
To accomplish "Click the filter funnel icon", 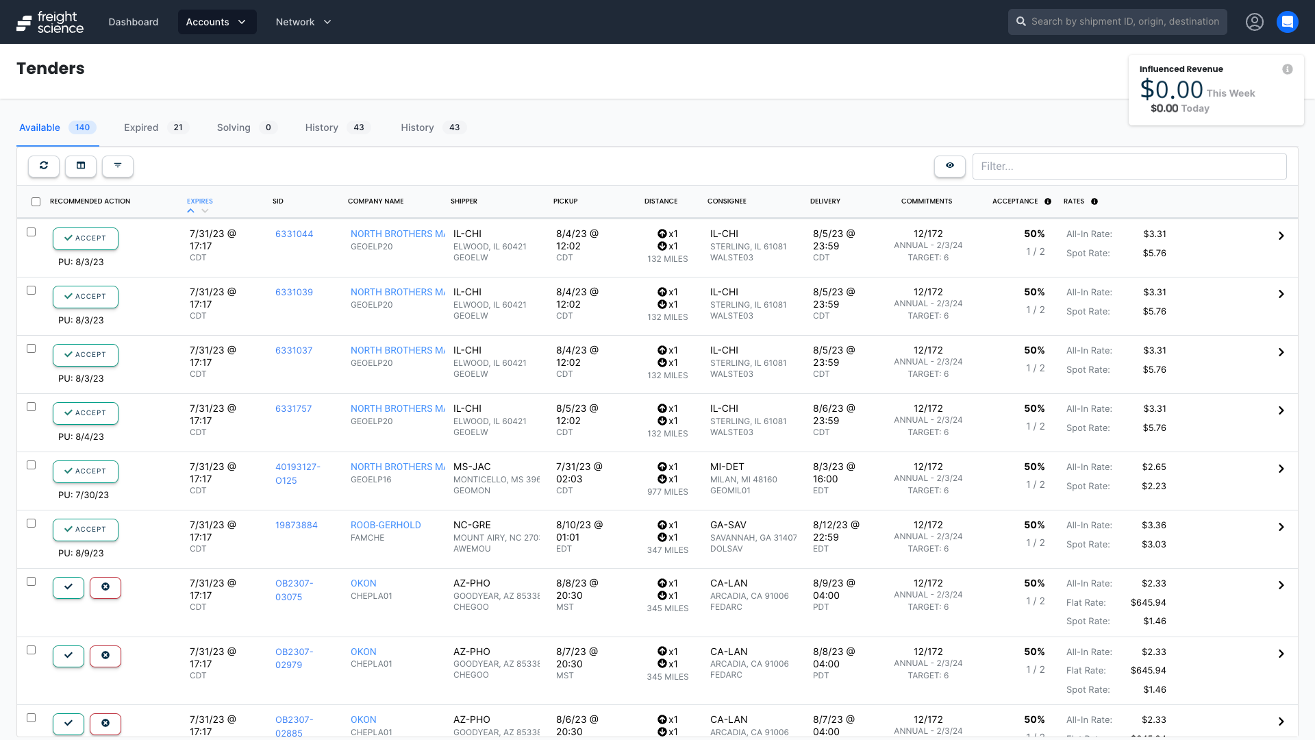I will tap(117, 166).
